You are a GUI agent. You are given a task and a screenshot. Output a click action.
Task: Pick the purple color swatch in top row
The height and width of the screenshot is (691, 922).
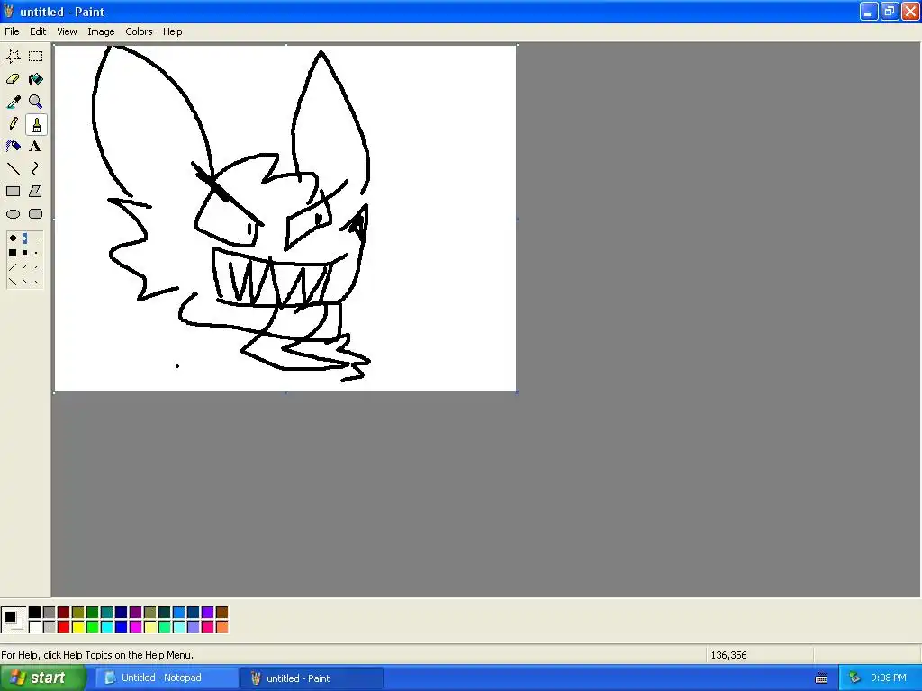(x=135, y=613)
